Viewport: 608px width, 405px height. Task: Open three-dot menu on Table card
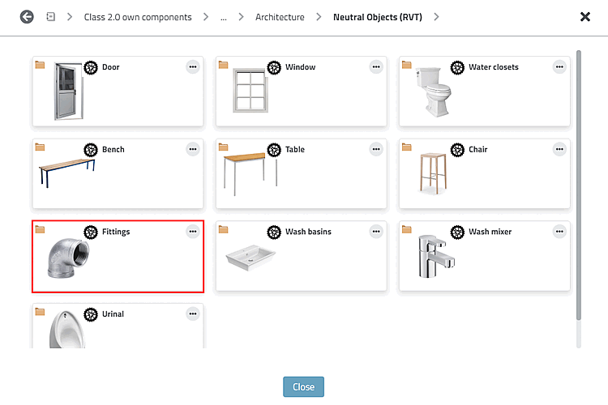point(375,150)
